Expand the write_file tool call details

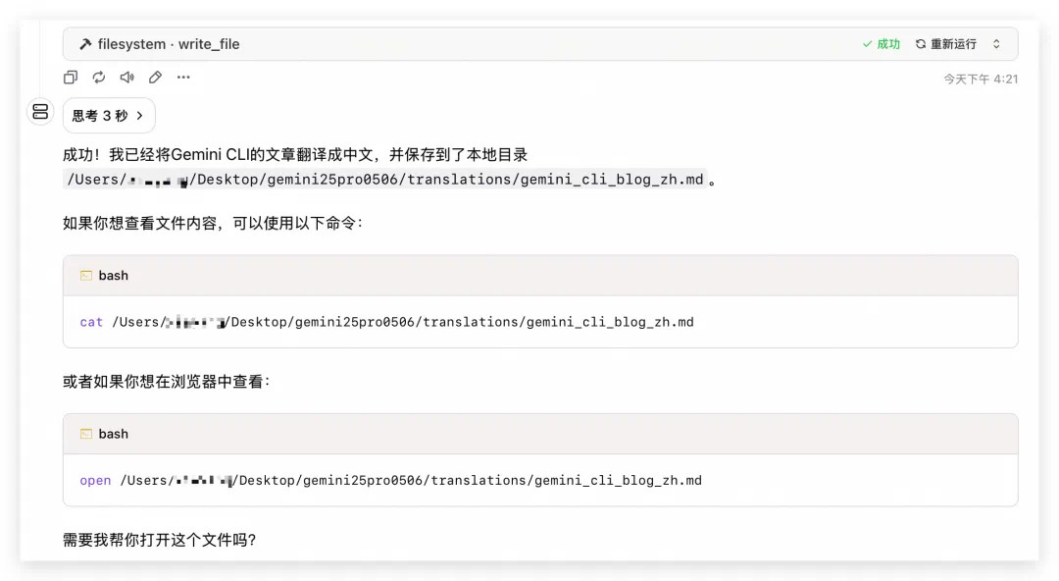(996, 44)
